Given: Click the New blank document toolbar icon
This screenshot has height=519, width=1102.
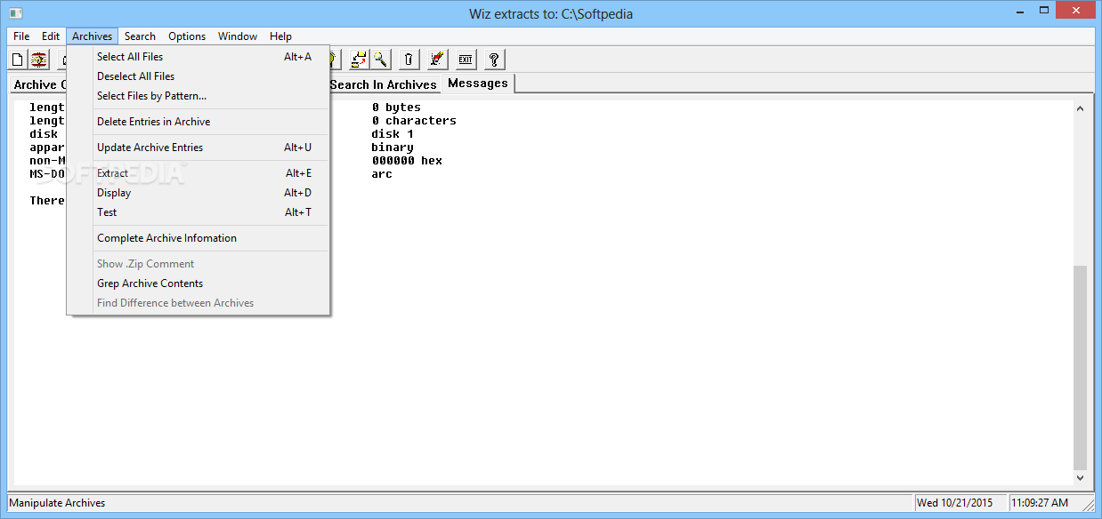Looking at the screenshot, I should point(17,60).
